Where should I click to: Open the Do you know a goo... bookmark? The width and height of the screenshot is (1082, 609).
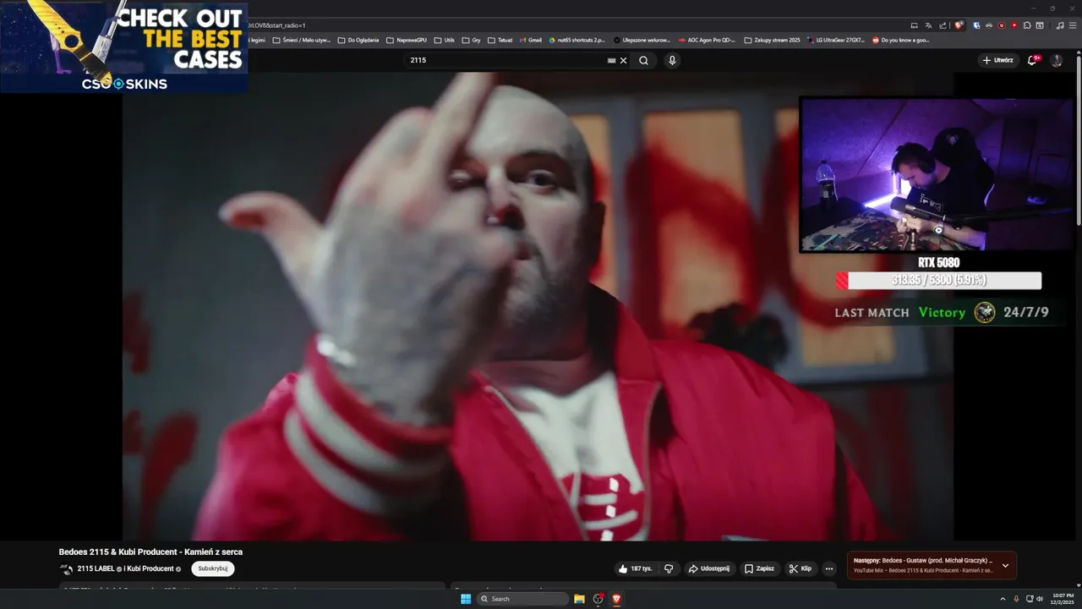[x=901, y=40]
